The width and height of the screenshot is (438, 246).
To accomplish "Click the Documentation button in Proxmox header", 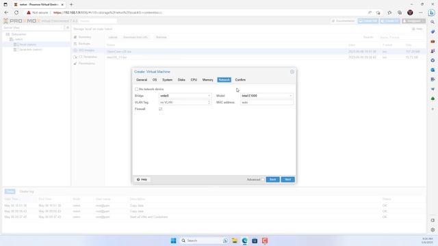I will (x=343, y=21).
